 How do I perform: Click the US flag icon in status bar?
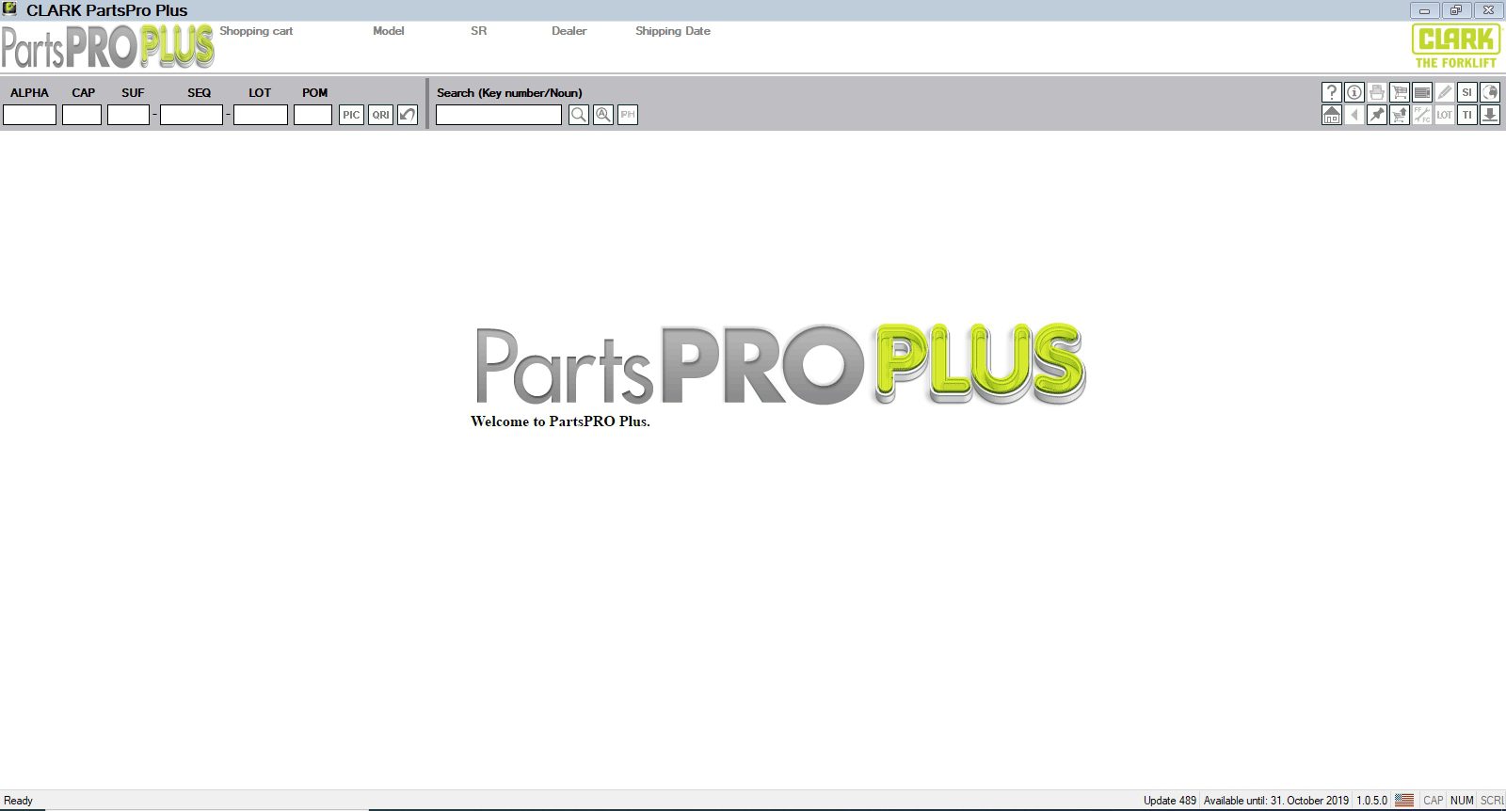1404,801
